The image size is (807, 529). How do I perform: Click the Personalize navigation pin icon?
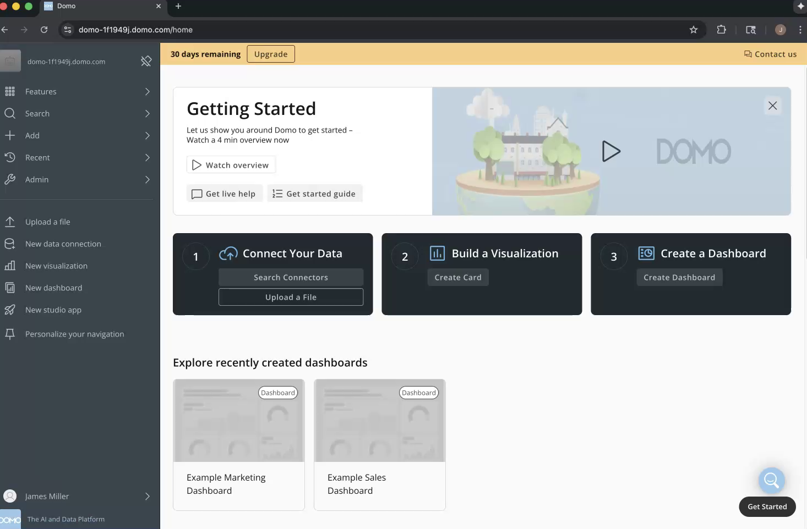pos(10,334)
